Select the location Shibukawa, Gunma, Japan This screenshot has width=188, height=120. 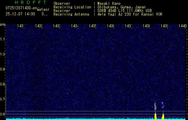coord(121,7)
